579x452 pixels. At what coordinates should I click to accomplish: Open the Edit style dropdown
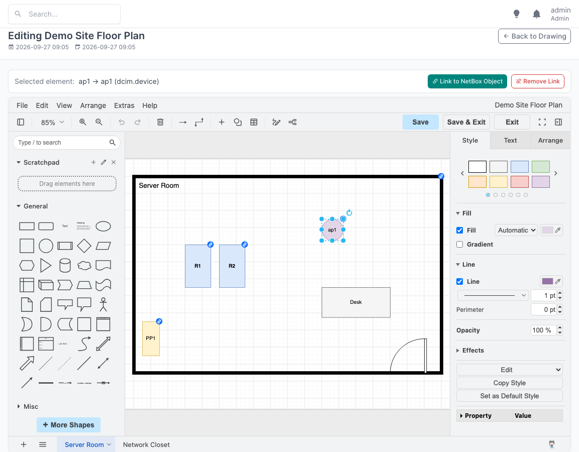[x=510, y=370]
